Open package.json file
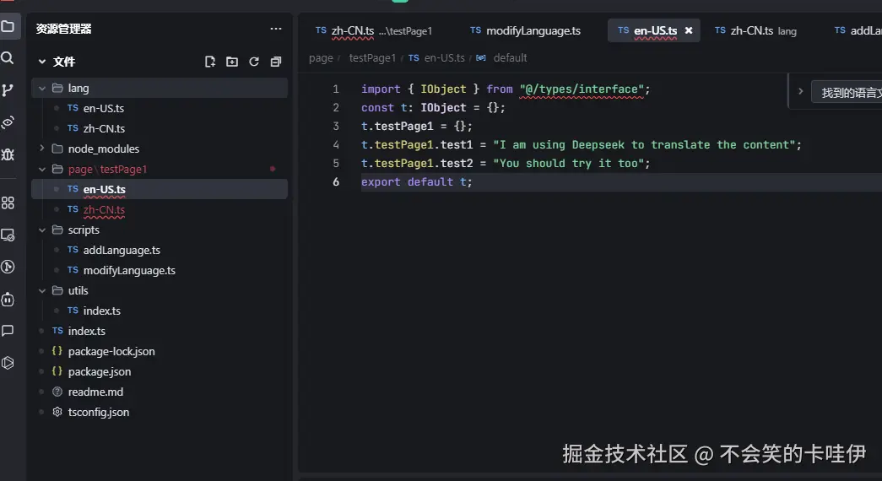The image size is (882, 481). [x=160, y=371]
